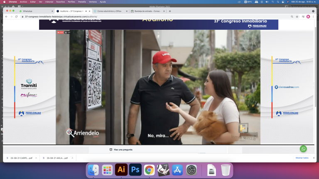Open the Ver menu
This screenshot has width=319, height=179.
(x=40, y=2)
